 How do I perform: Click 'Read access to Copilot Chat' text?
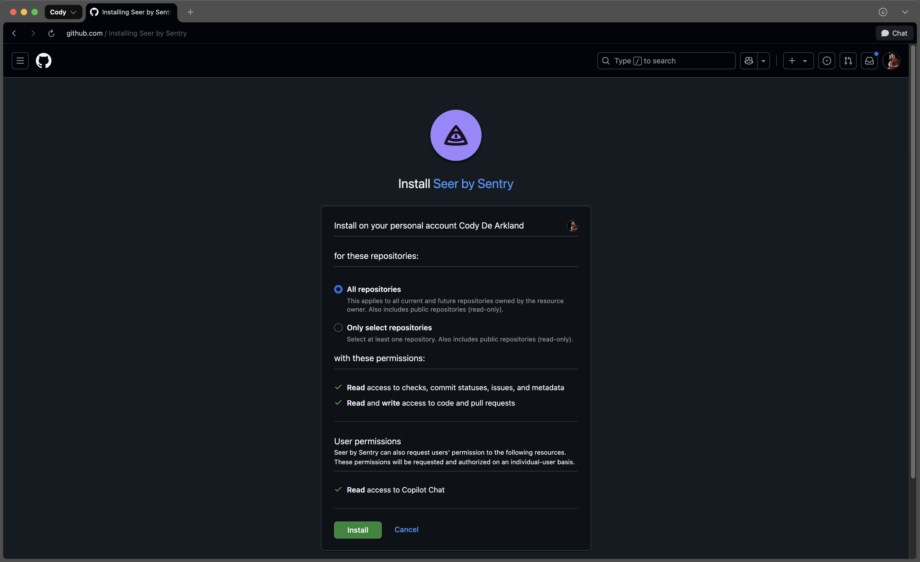[x=395, y=490]
